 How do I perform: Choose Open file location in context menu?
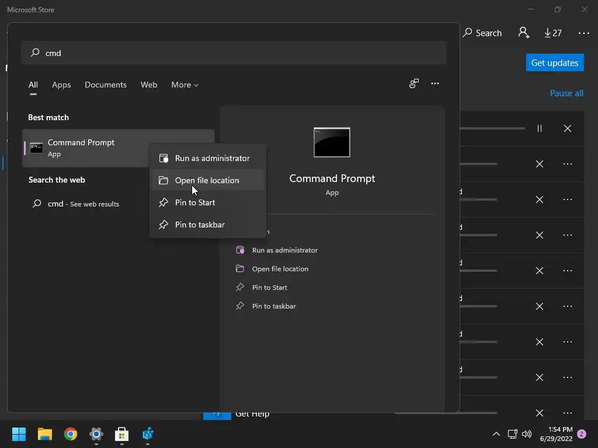tap(208, 180)
